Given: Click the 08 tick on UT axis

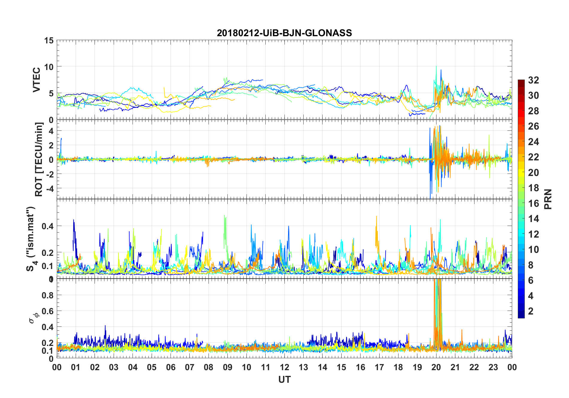Looking at the screenshot, I should tap(209, 367).
